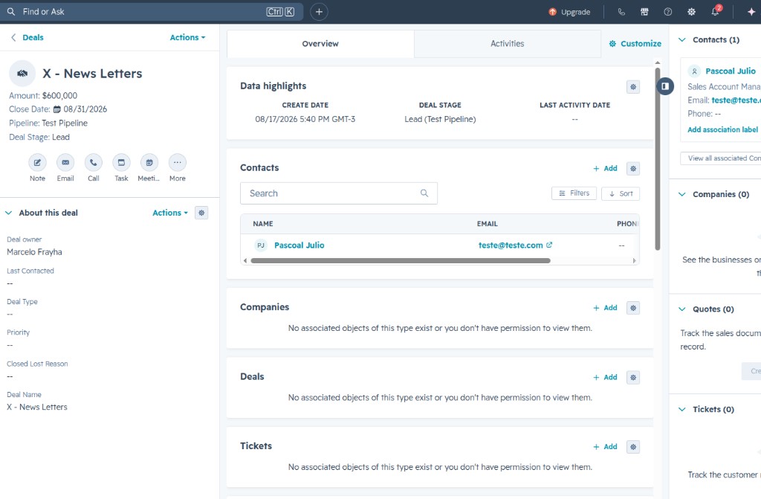Open Tickets card settings gear
Image resolution: width=761 pixels, height=499 pixels.
633,447
